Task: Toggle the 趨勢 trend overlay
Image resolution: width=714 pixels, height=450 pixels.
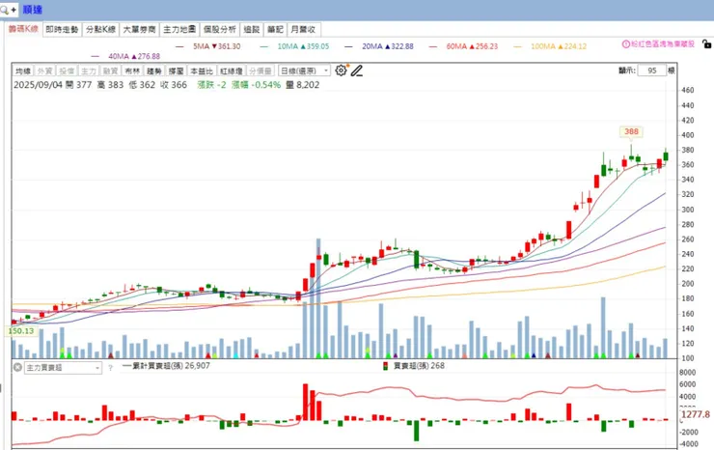Action: coord(154,70)
